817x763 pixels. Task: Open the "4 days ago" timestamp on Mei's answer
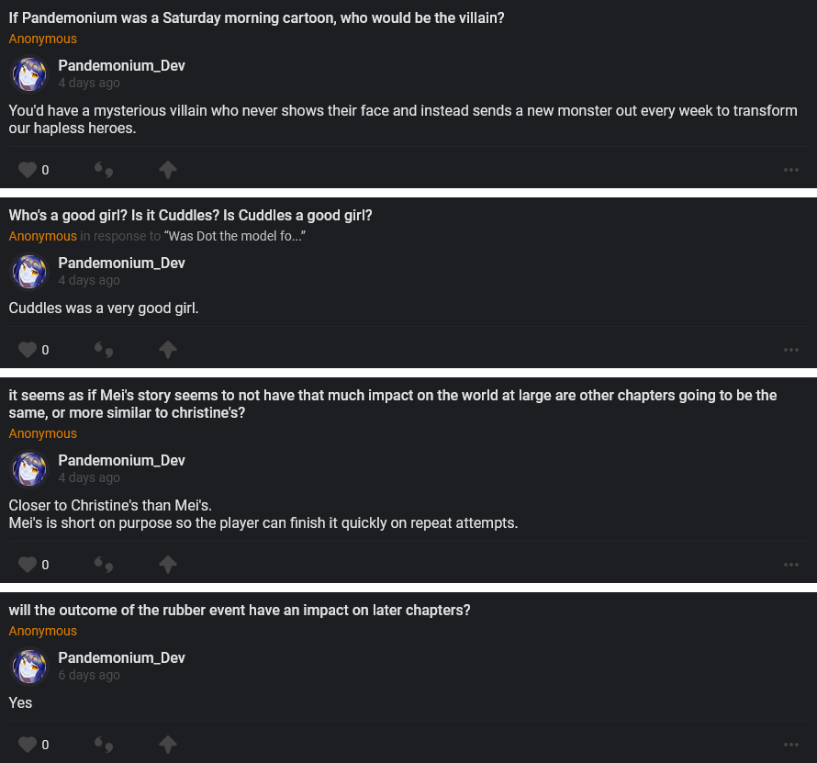point(89,478)
